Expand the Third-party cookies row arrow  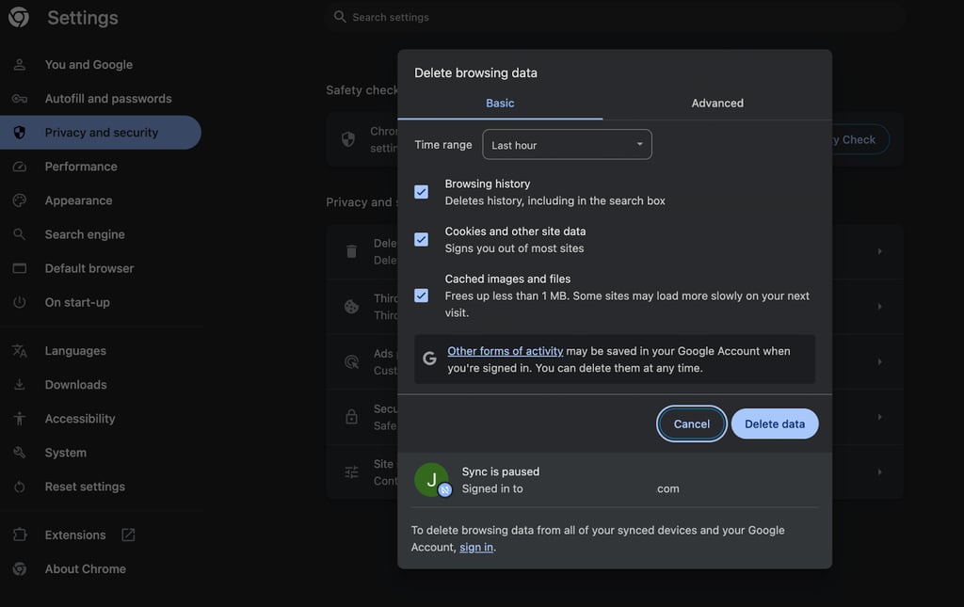(880, 306)
